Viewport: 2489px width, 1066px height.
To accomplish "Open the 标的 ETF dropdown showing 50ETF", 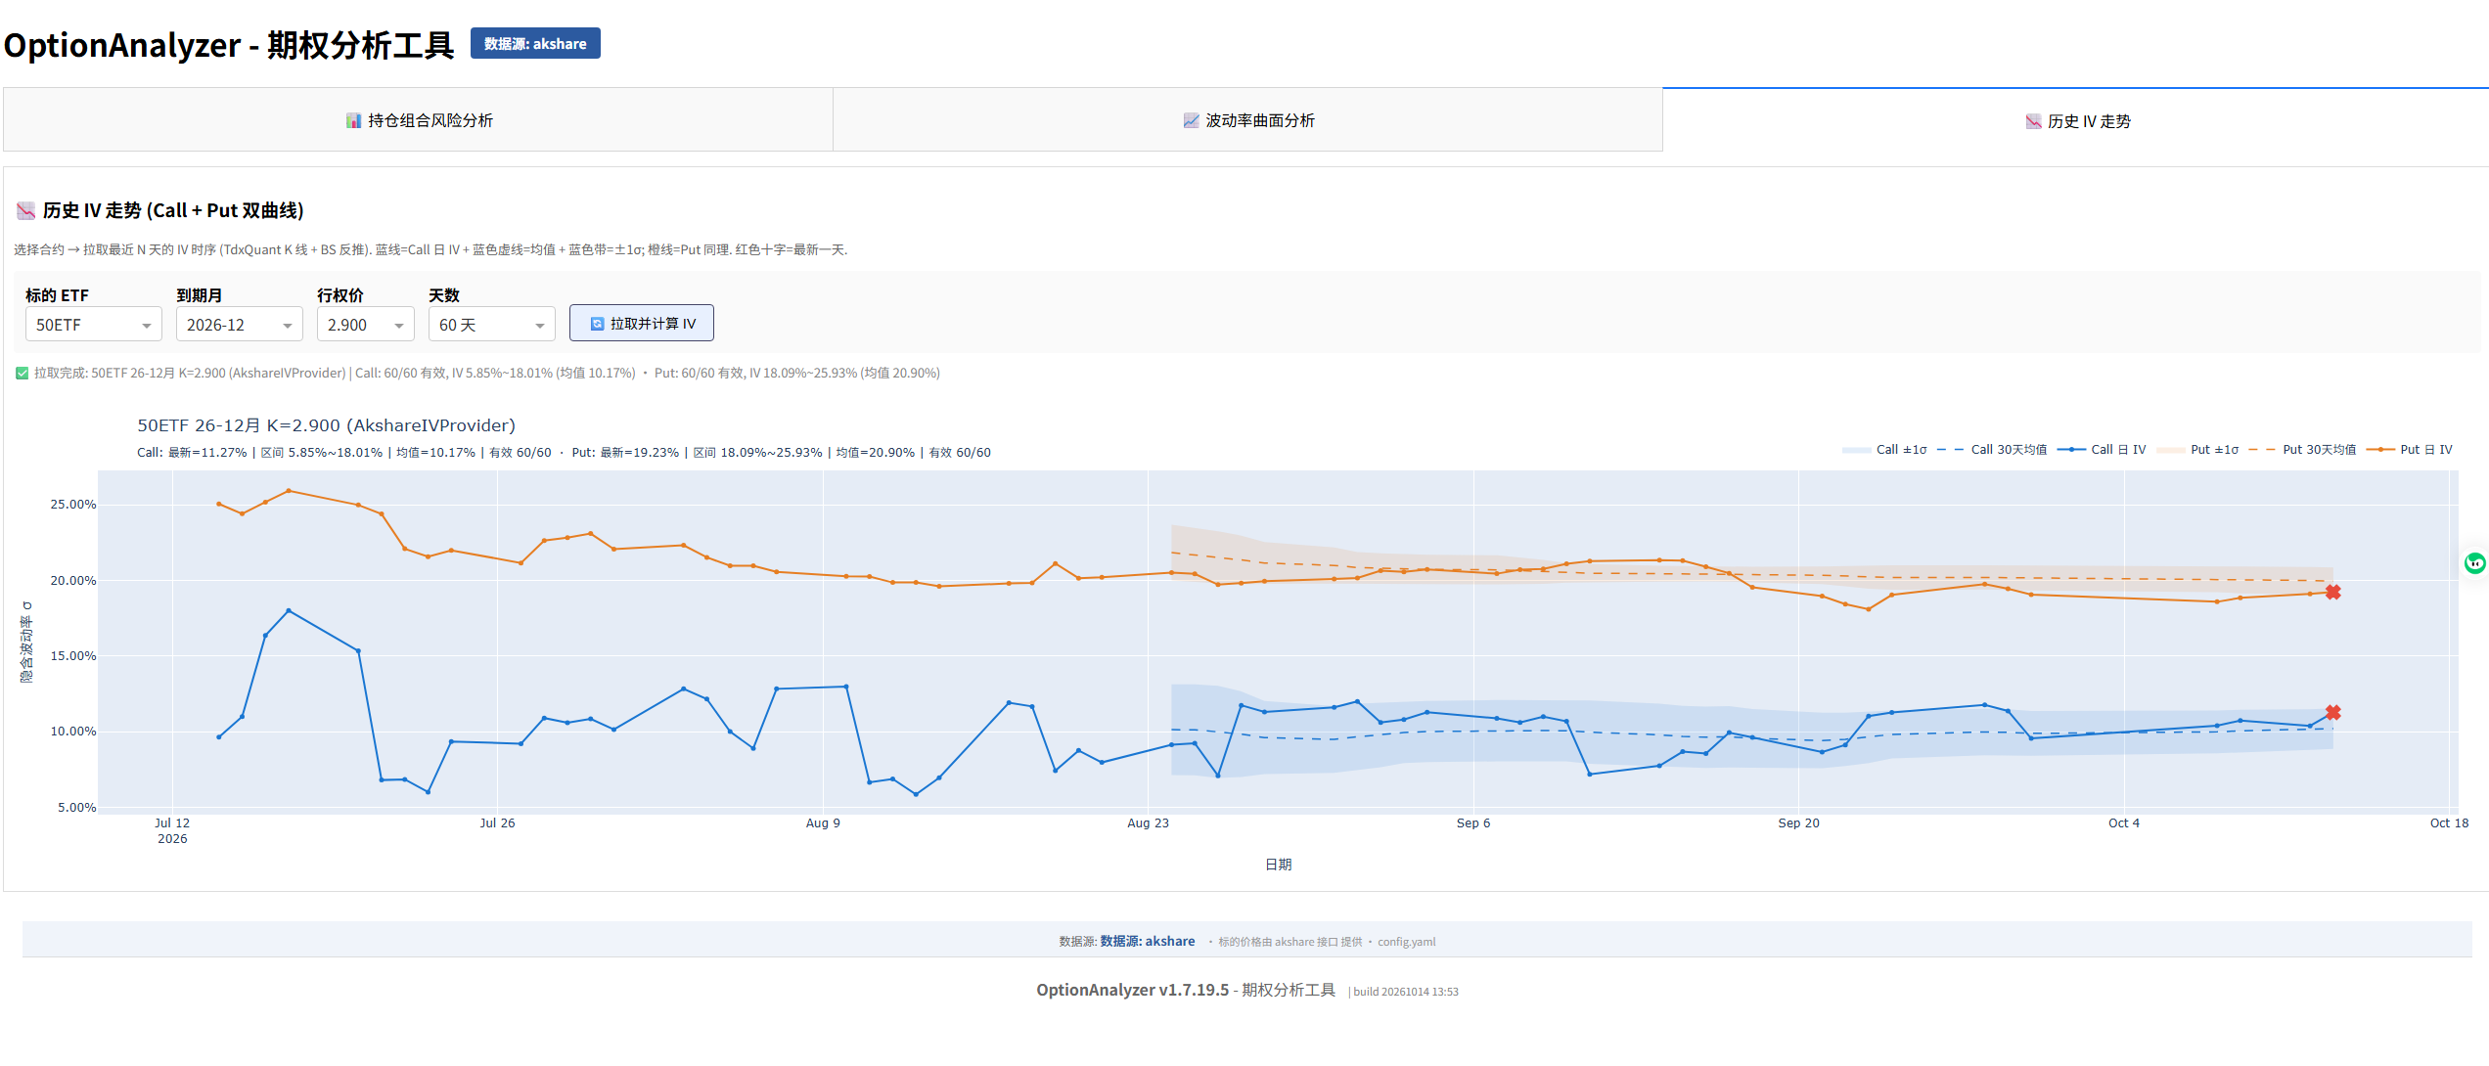I will click(x=94, y=325).
